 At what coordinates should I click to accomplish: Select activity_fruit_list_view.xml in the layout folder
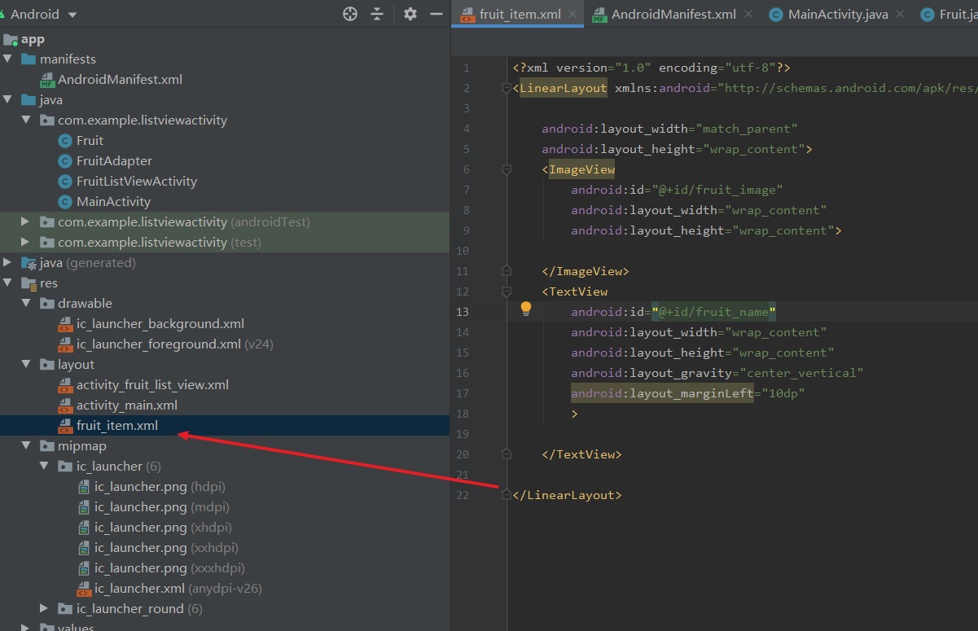click(152, 385)
